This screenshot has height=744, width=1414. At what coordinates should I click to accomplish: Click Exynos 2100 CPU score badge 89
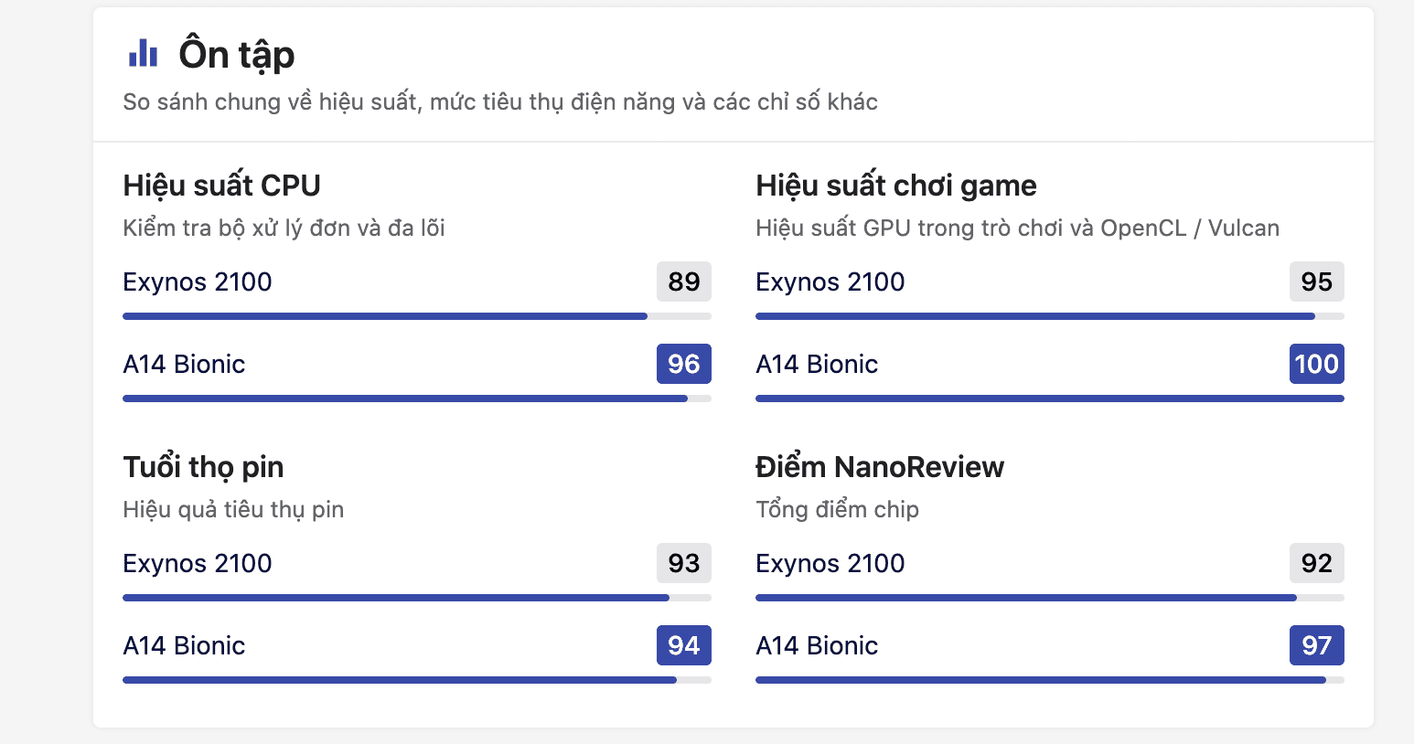tap(683, 282)
